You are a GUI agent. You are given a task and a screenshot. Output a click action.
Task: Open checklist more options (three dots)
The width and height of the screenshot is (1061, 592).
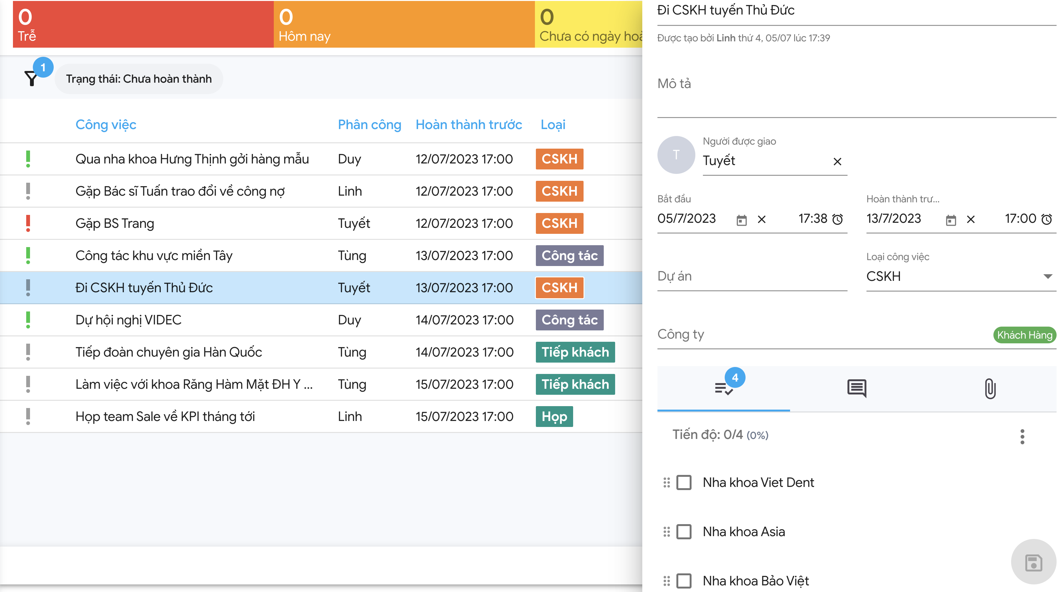click(x=1022, y=436)
